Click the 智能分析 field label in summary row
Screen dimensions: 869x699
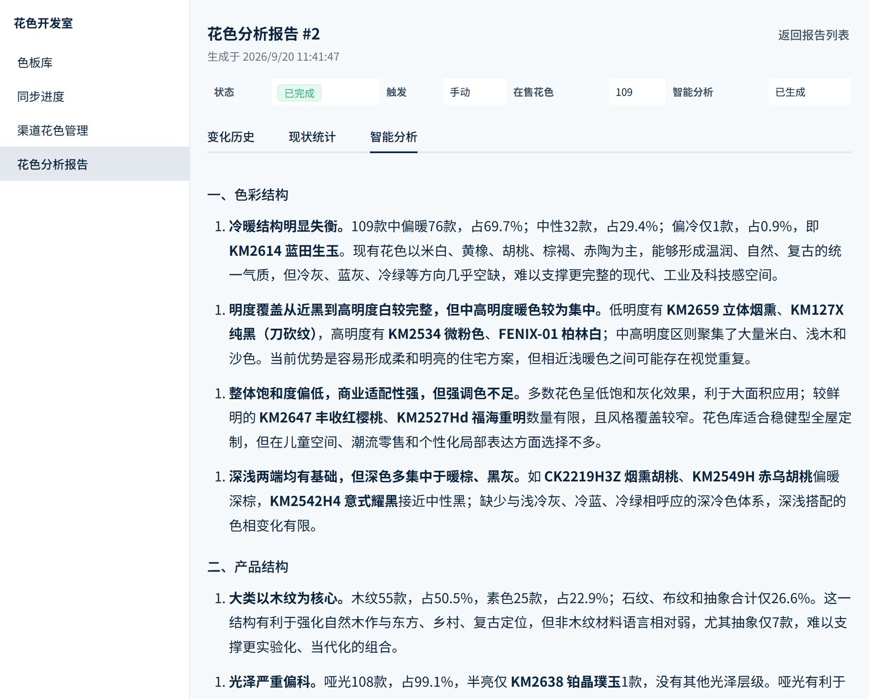tap(692, 92)
